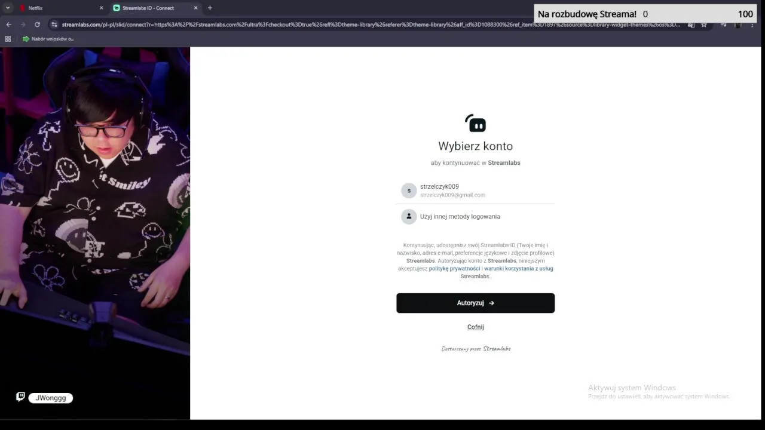The width and height of the screenshot is (765, 430).
Task: Click the webcam video overlay
Action: pos(95,233)
